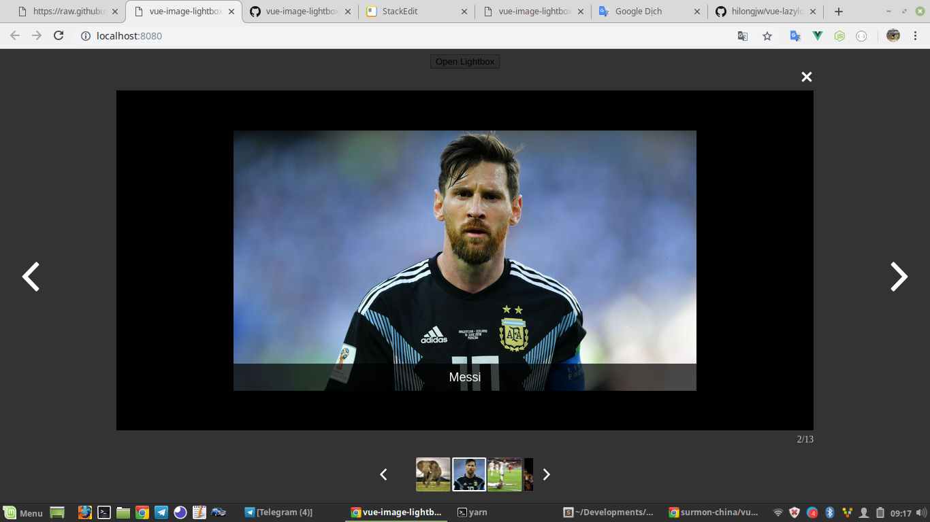Switch to ~/Developments Sublime window

click(609, 512)
